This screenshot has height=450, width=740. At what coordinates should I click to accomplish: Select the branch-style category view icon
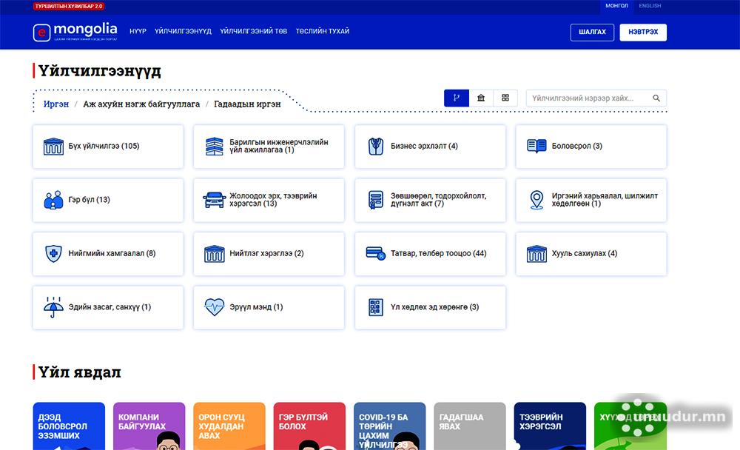tap(457, 98)
